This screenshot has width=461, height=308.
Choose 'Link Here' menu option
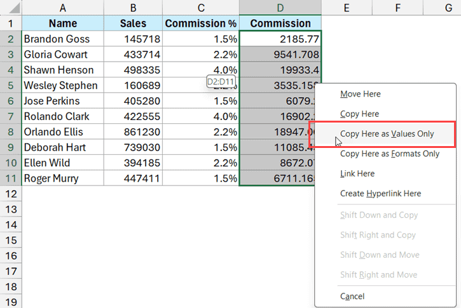pos(357,173)
